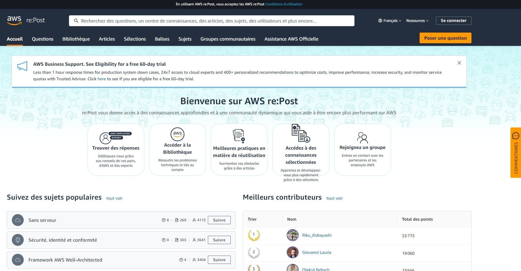
Task: Click in the search questions field
Action: coord(212,21)
